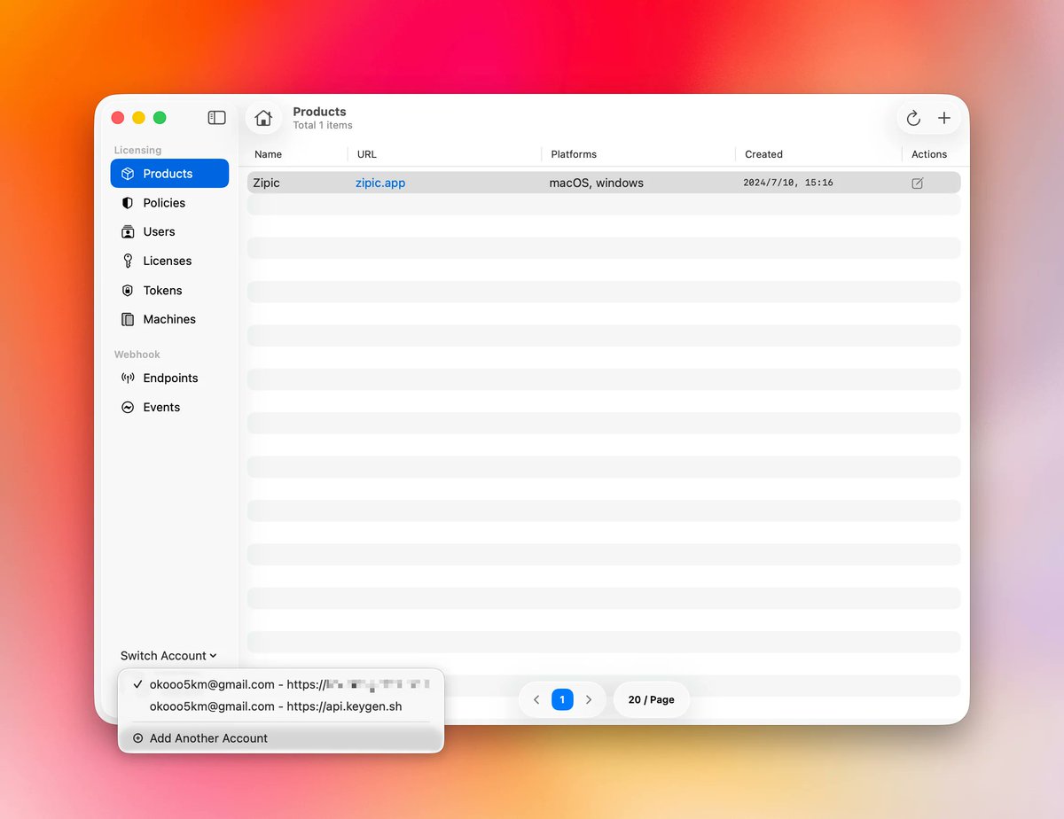This screenshot has height=819, width=1064.
Task: Sort by the Created column header
Action: (763, 154)
